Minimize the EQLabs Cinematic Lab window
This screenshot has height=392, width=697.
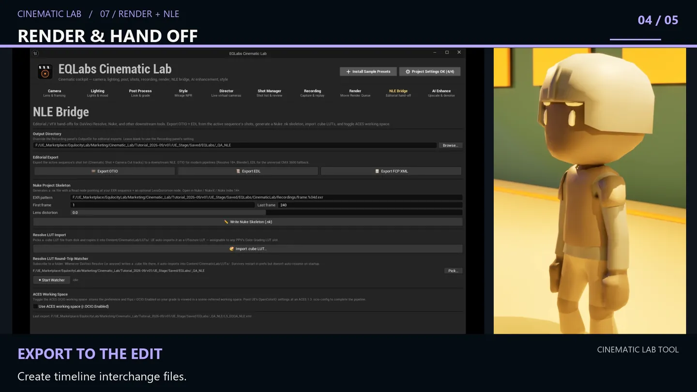click(434, 52)
